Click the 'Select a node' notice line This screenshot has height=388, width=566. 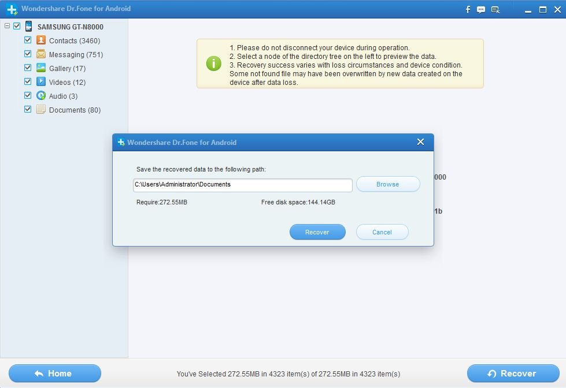click(333, 56)
